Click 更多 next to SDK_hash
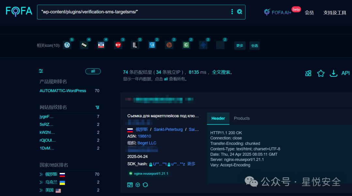The width and height of the screenshot is (352, 196). click(x=191, y=164)
